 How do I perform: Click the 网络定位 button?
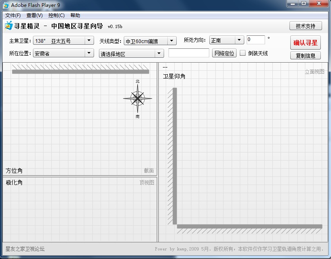224,53
